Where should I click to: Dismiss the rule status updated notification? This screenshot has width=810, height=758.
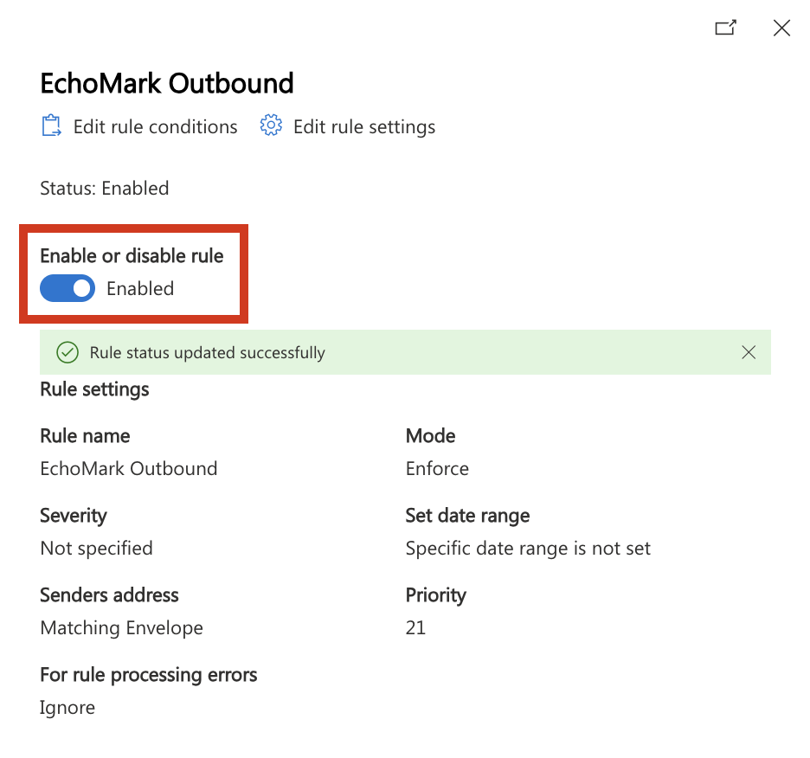[749, 352]
